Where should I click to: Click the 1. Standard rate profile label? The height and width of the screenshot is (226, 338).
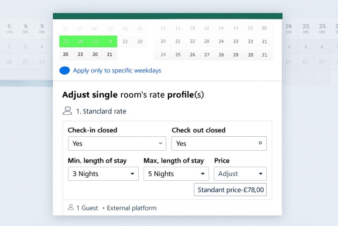tap(101, 111)
